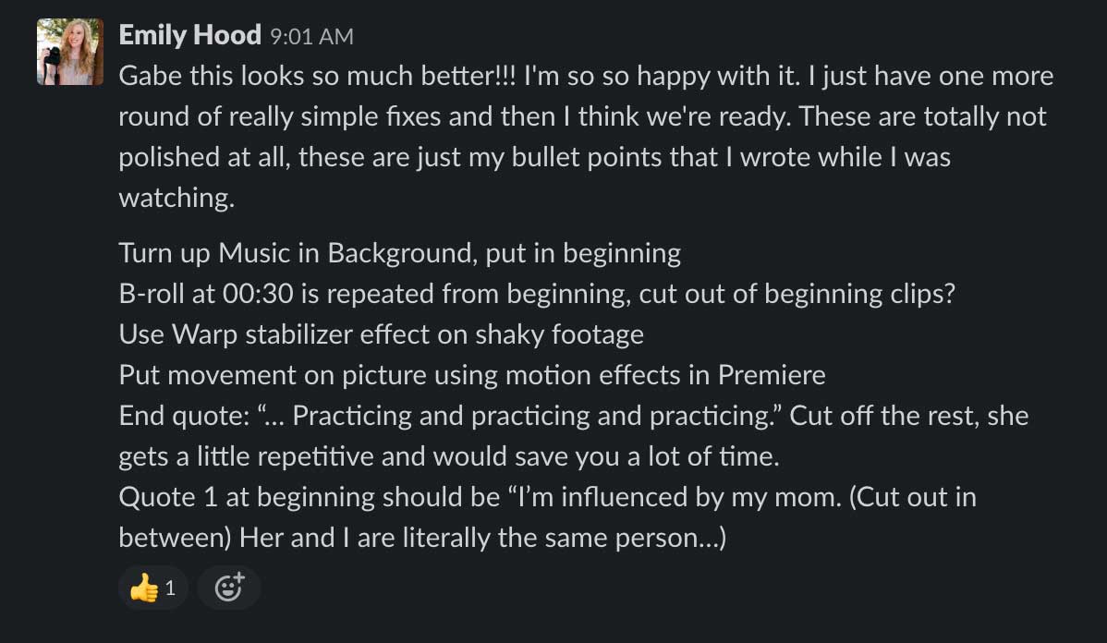This screenshot has height=643, width=1107.
Task: Open the Emily Hood sender name
Action: click(189, 36)
